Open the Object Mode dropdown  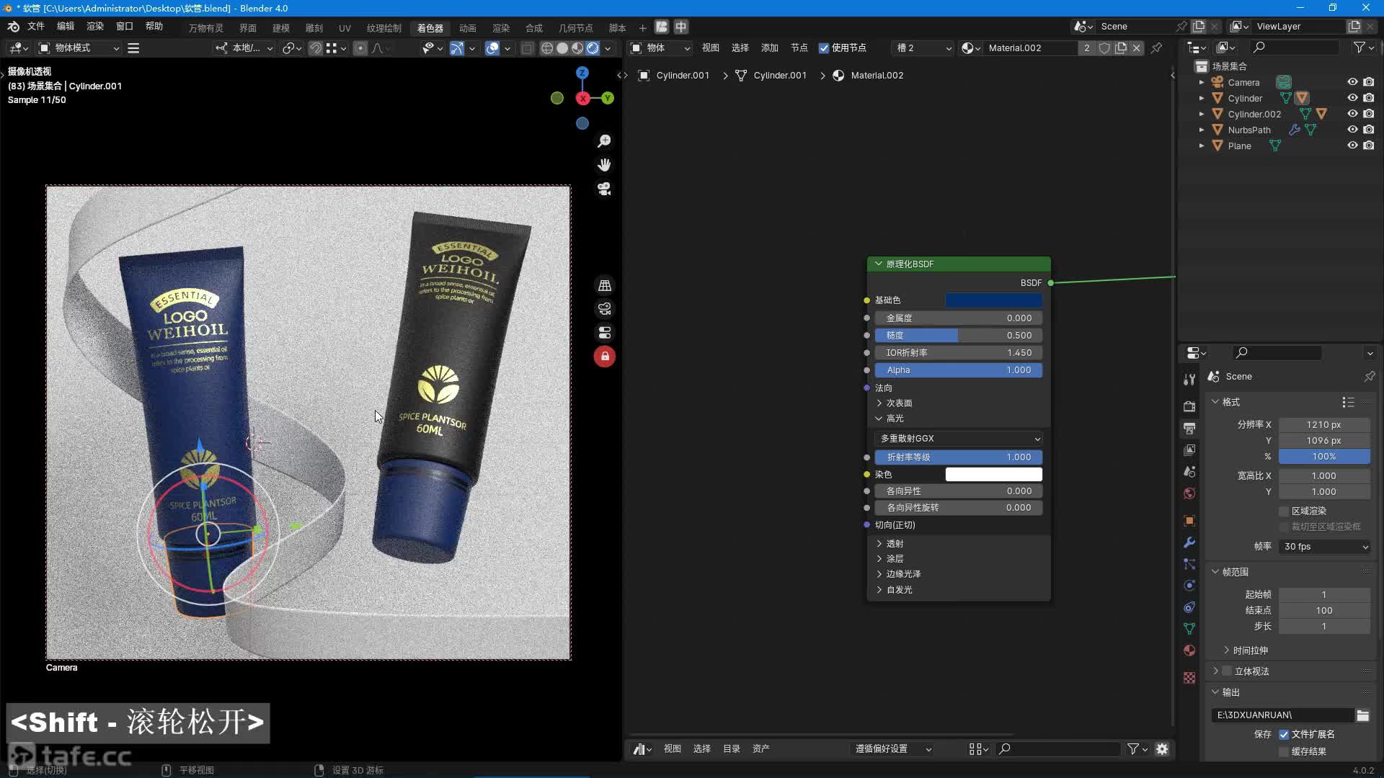79,48
